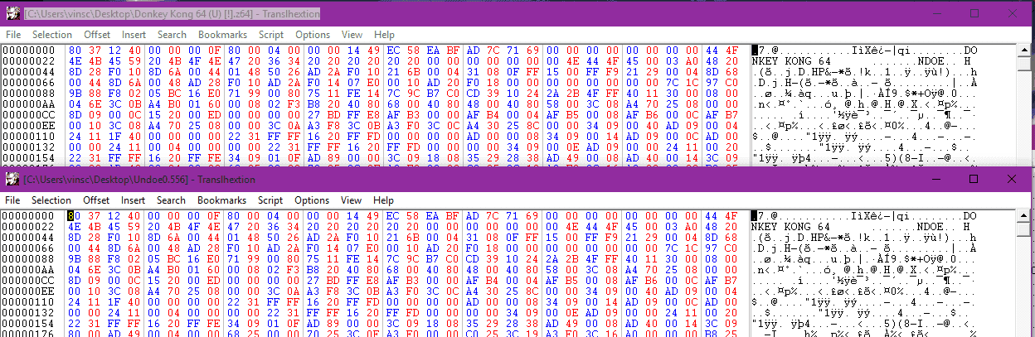This screenshot has width=1035, height=337.
Task: Click offset 00000110 in Donkey Kong 64 window
Action: [x=27, y=136]
